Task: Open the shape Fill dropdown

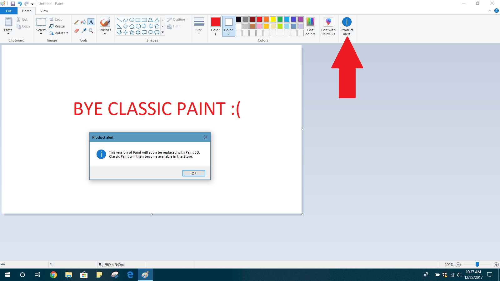Action: (x=174, y=26)
